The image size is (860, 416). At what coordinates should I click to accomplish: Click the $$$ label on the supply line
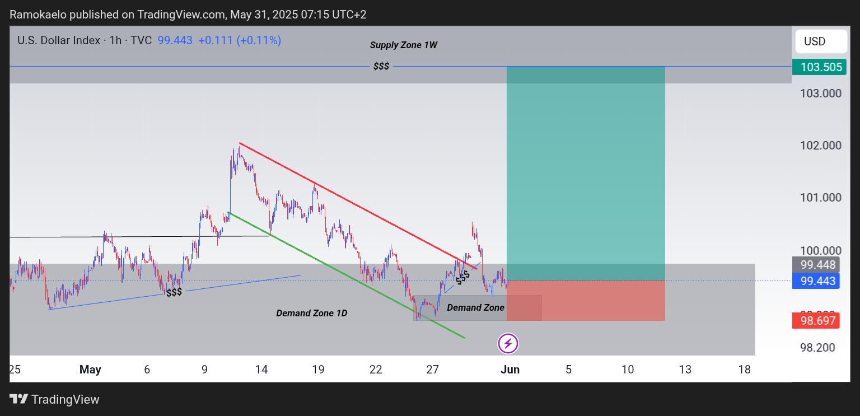click(381, 67)
